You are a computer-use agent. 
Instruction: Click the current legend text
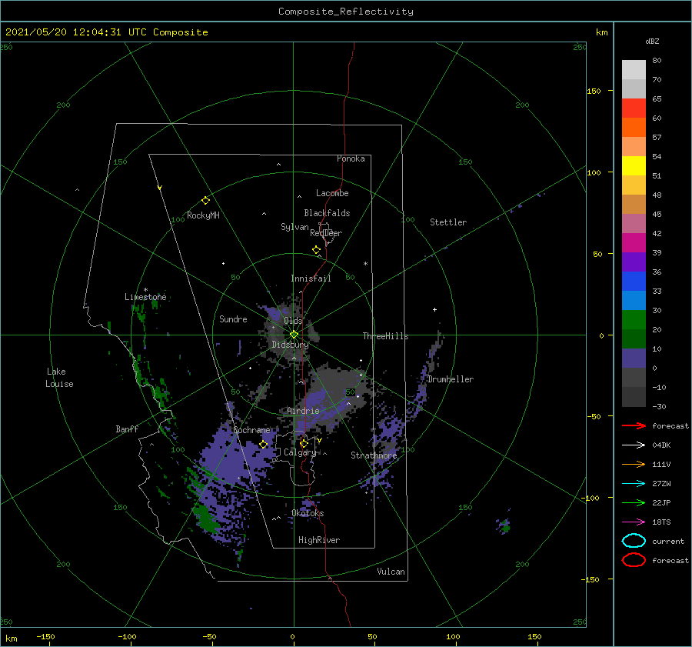[667, 542]
